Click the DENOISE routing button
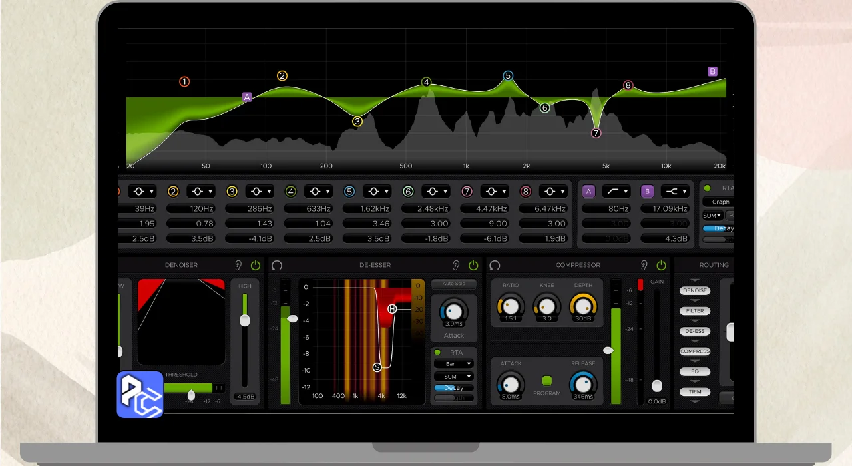Image resolution: width=852 pixels, height=466 pixels. pos(695,291)
